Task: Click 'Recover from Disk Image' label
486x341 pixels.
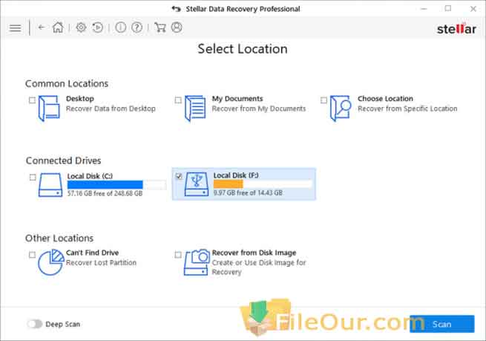Action: point(255,253)
